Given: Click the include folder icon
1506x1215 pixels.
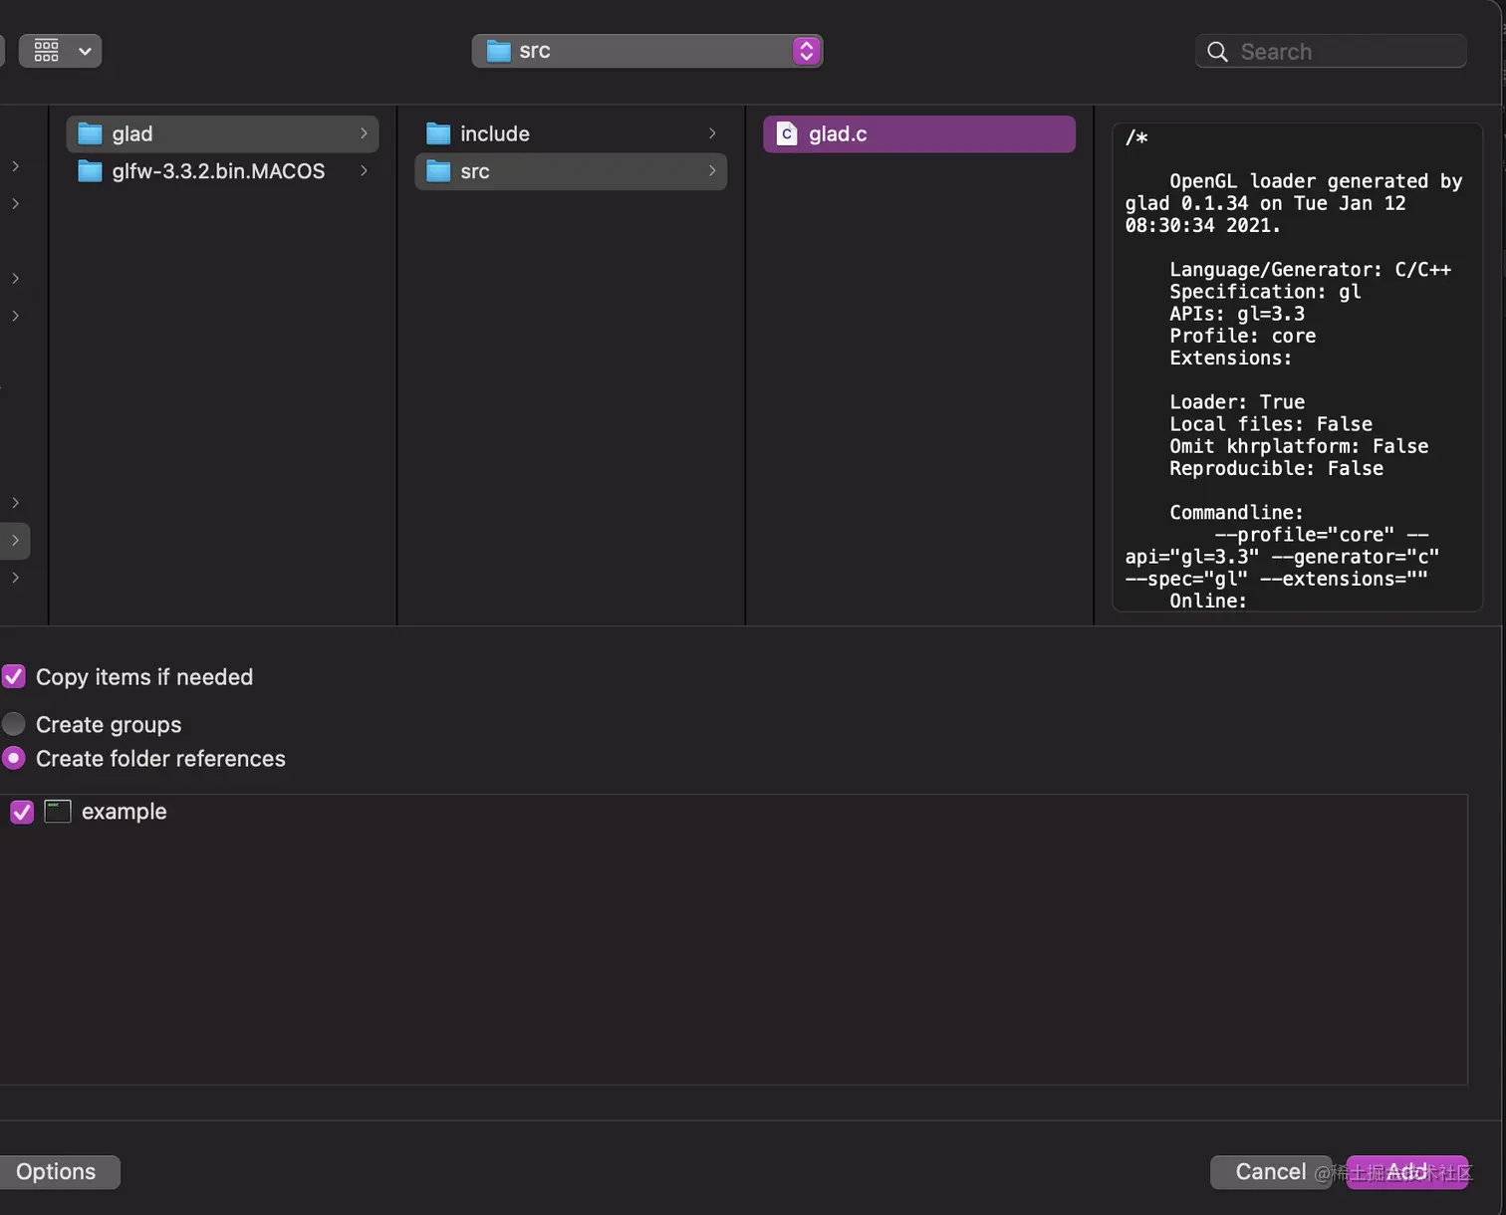Looking at the screenshot, I should coord(438,133).
